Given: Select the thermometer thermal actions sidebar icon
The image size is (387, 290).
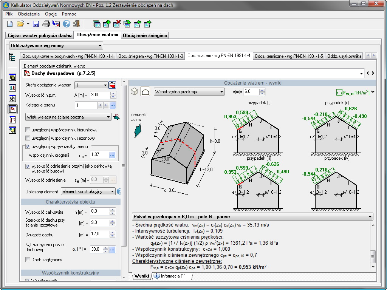Looking at the screenshot, I should 12,120.
